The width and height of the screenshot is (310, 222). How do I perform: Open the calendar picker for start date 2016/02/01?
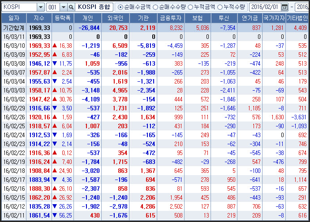(x=284, y=7)
